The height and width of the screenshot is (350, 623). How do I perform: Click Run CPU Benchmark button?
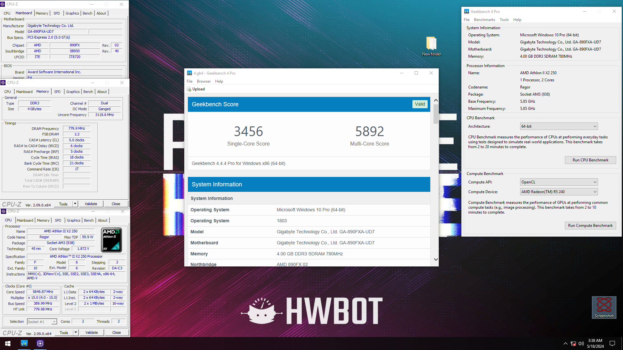[590, 160]
